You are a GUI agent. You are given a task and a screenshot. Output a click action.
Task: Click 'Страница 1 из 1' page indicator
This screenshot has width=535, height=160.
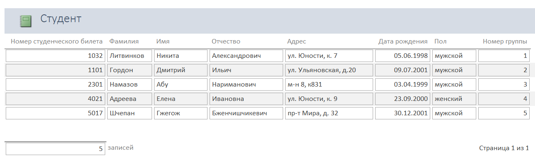coord(504,148)
